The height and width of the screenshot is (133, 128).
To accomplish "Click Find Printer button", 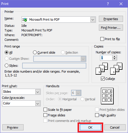I will 111,28.
